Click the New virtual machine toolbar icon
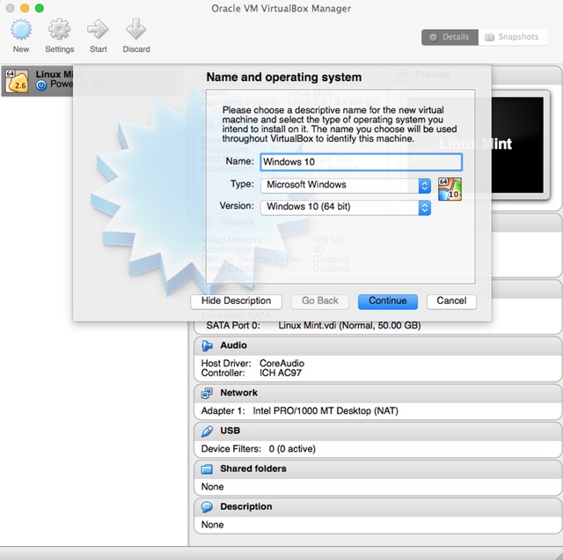Viewport: 563px width, 560px height. pyautogui.click(x=21, y=29)
